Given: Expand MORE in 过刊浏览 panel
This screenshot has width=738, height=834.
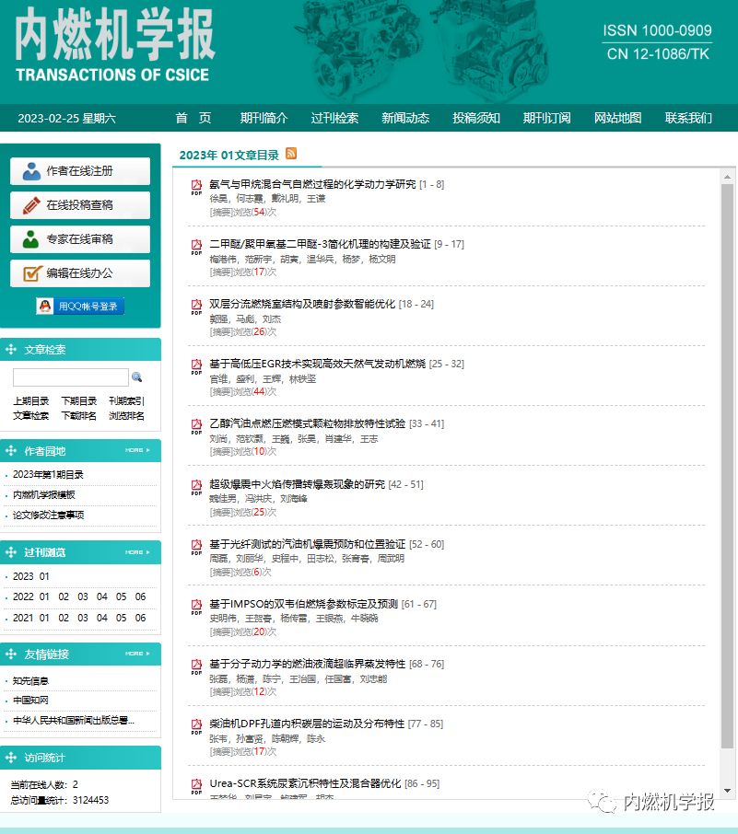Looking at the screenshot, I should point(135,552).
